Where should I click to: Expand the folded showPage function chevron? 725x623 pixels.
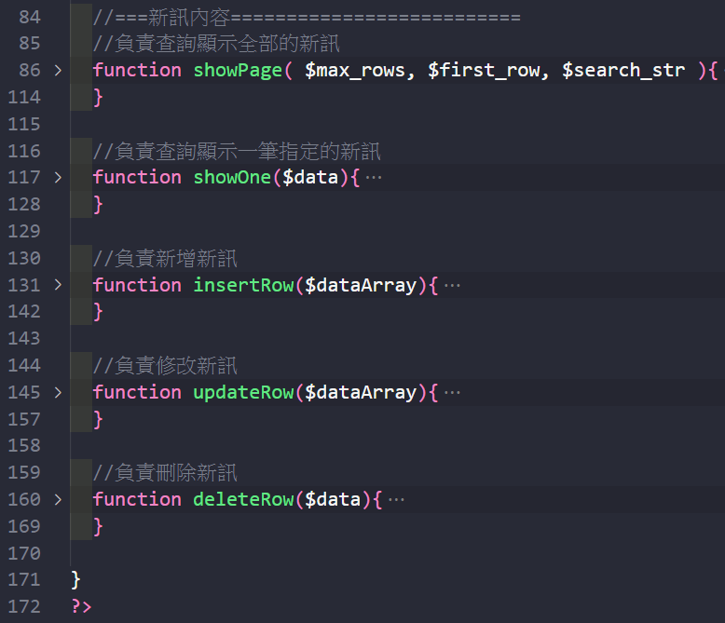[x=58, y=70]
